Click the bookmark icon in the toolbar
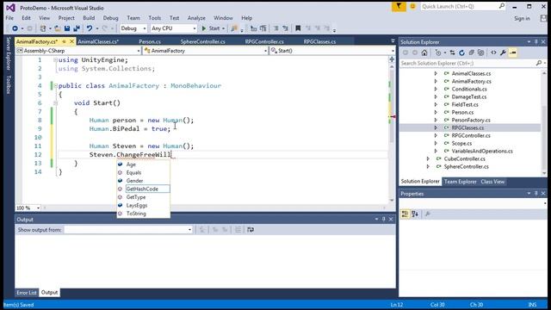551x310 pixels. pos(298,28)
